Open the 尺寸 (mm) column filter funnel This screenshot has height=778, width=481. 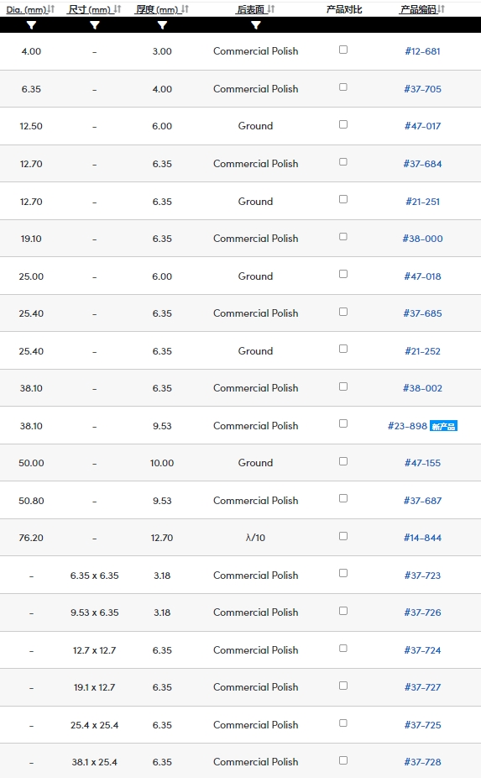94,25
